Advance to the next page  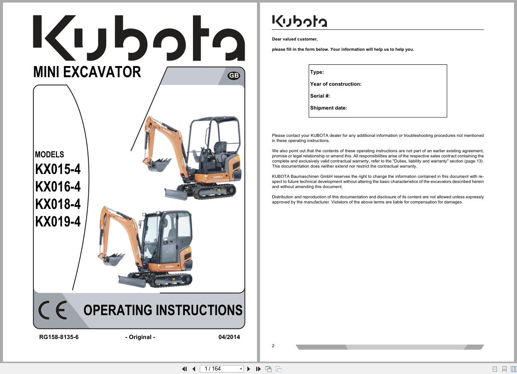coord(249,368)
